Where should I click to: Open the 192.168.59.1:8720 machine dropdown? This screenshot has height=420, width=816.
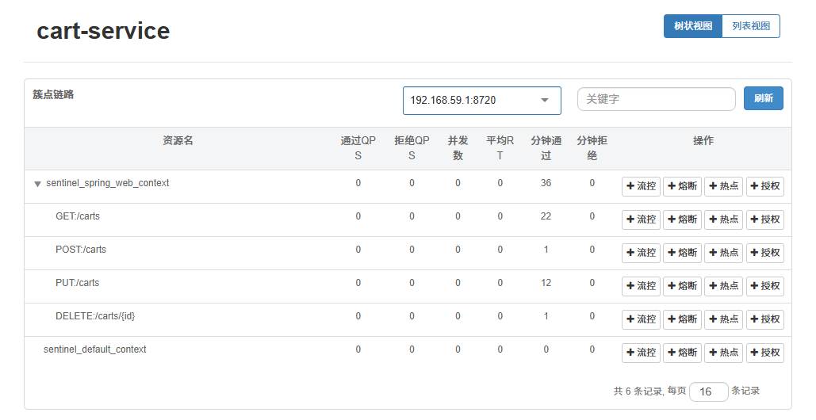coord(481,101)
